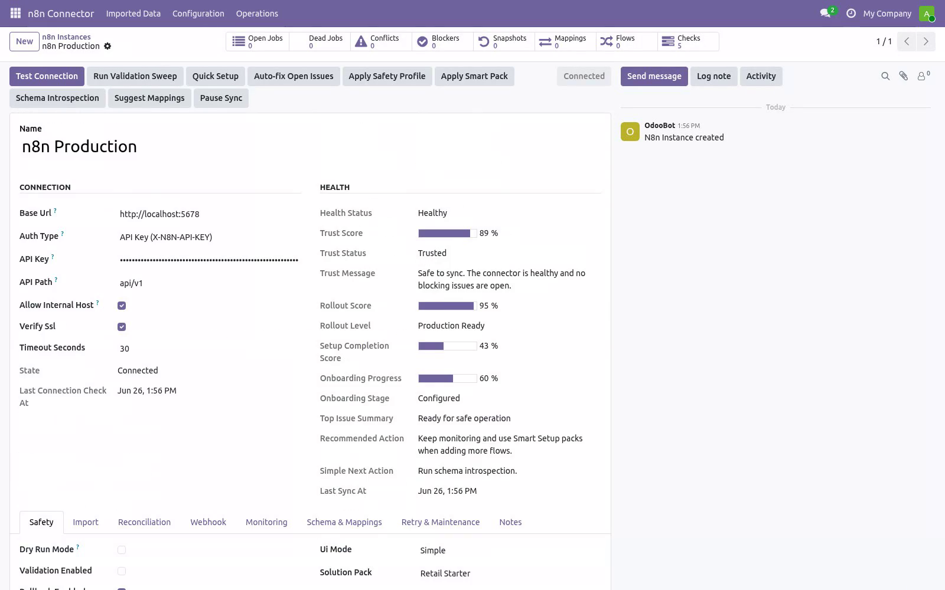945x590 pixels.
Task: Click Send message in chatter
Action: click(654, 76)
